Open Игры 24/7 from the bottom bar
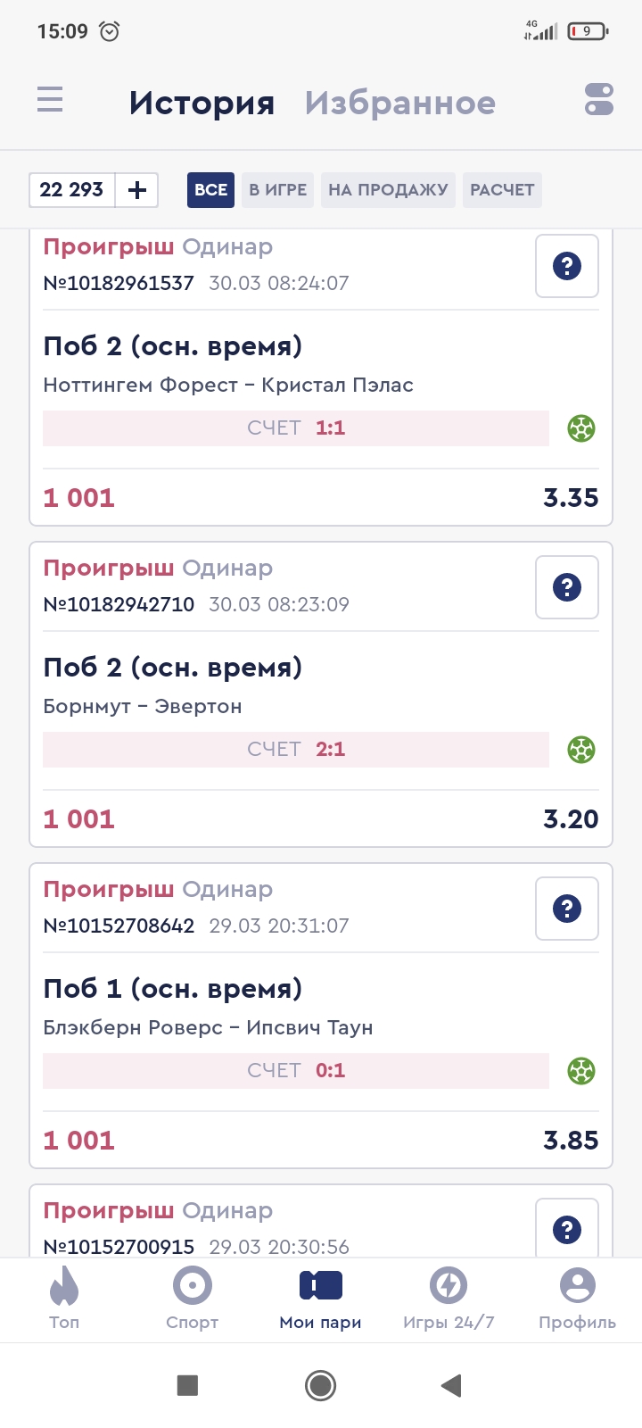 click(x=449, y=1299)
